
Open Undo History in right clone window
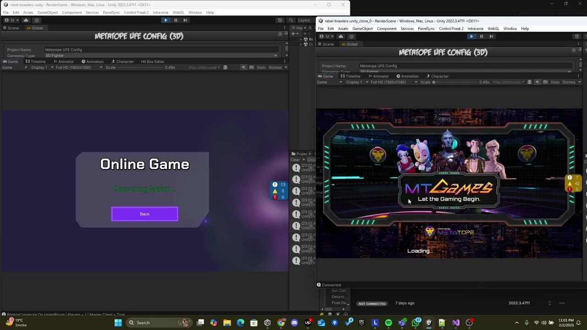576,36
